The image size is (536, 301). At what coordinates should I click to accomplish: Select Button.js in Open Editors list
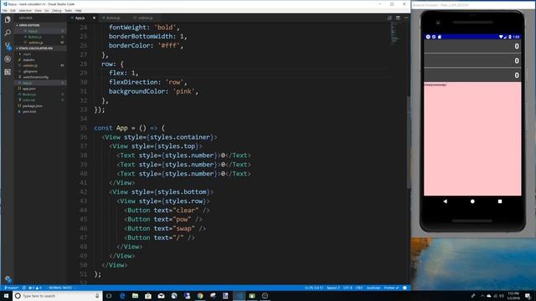click(x=40, y=37)
